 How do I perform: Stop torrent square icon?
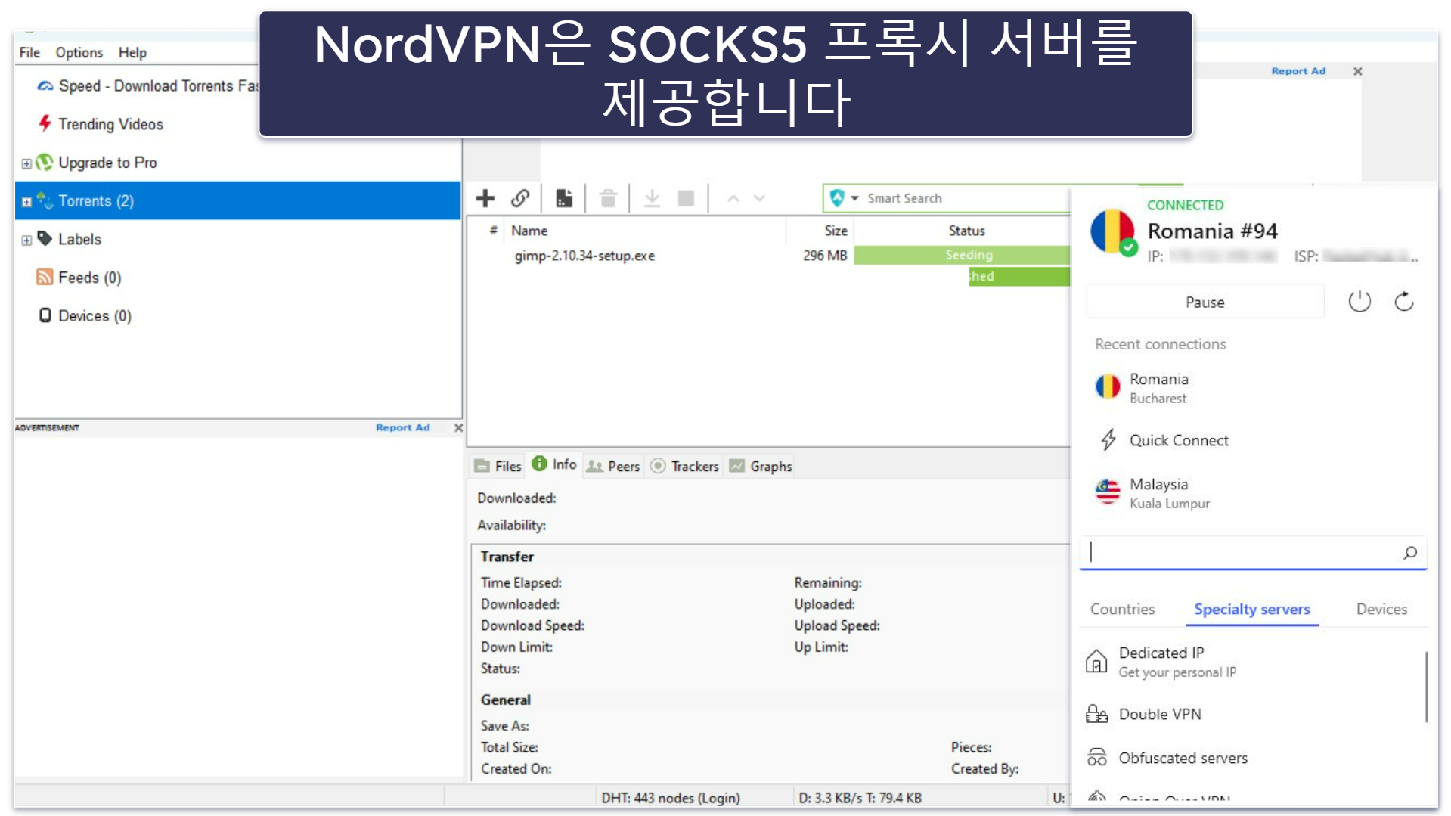click(x=686, y=198)
